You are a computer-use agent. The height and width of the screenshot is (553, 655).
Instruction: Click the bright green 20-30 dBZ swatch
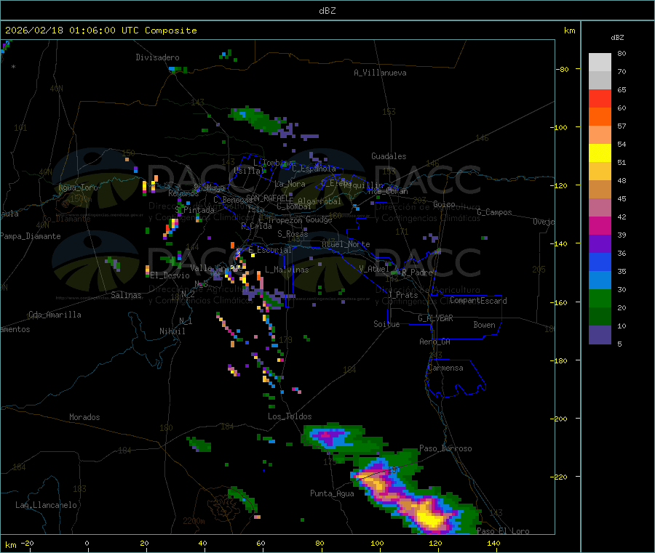600,298
